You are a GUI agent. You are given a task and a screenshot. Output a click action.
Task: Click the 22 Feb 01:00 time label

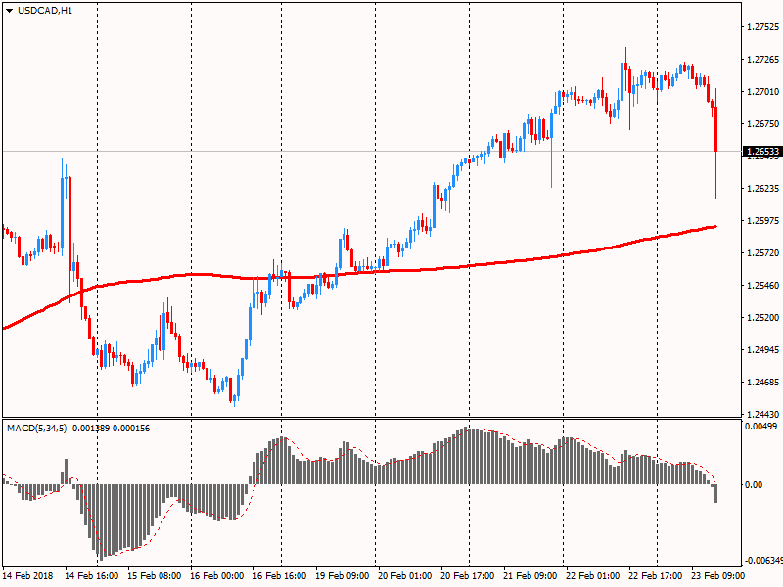[592, 576]
